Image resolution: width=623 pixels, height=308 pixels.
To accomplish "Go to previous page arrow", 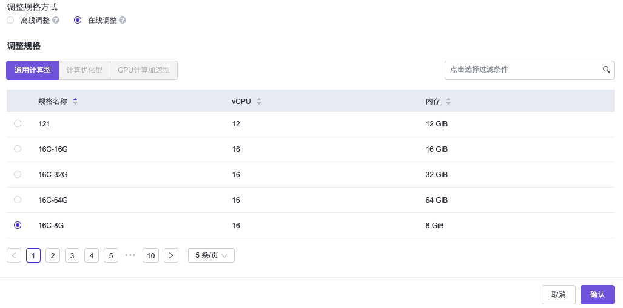I will [14, 255].
